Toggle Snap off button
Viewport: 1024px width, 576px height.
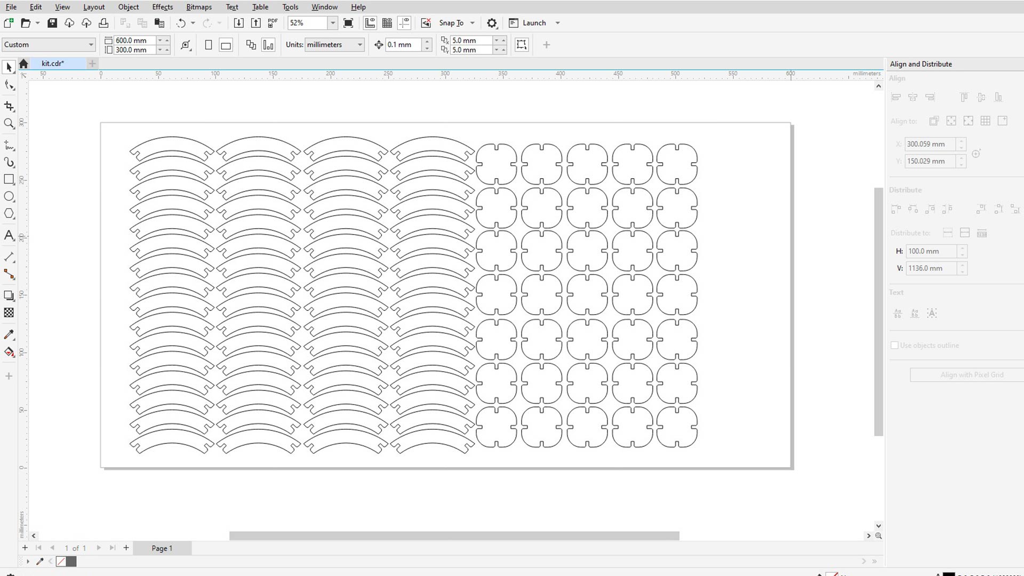tap(426, 23)
